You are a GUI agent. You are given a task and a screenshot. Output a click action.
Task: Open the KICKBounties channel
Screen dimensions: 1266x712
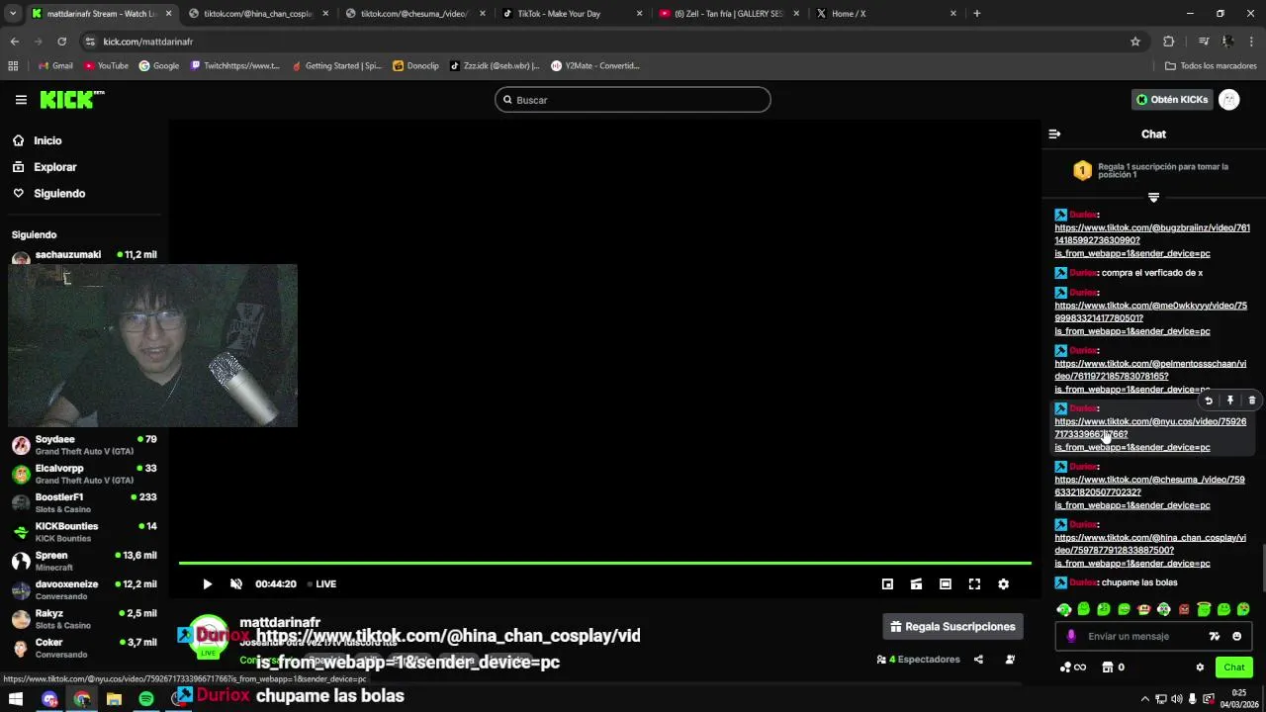click(x=84, y=532)
